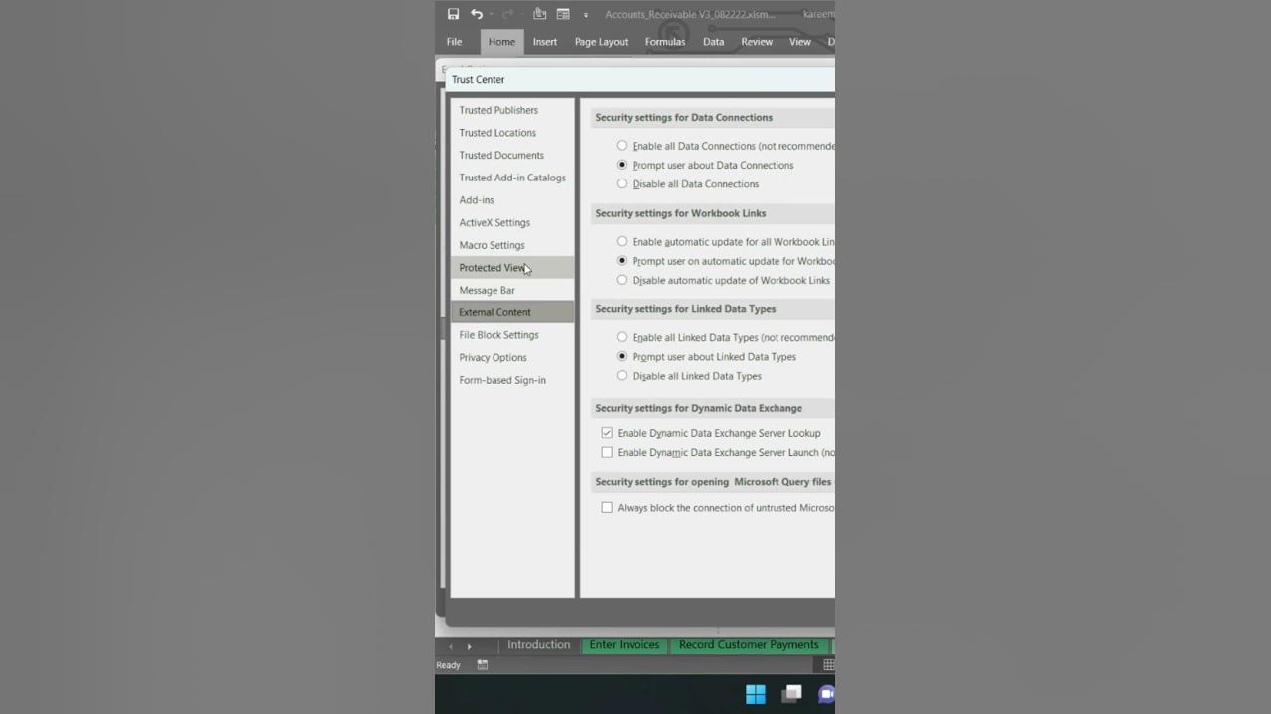Open the Review ribbon tab
The height and width of the screenshot is (714, 1271).
pos(757,42)
